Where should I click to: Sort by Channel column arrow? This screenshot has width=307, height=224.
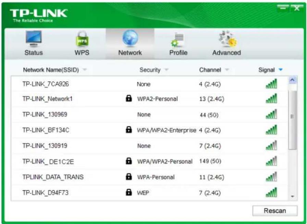[x=227, y=69]
